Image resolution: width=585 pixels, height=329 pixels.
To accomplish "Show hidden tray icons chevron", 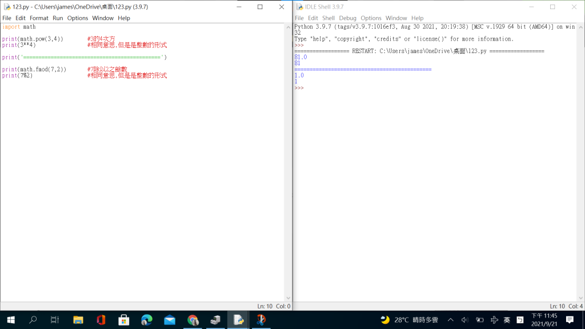I will (x=451, y=320).
